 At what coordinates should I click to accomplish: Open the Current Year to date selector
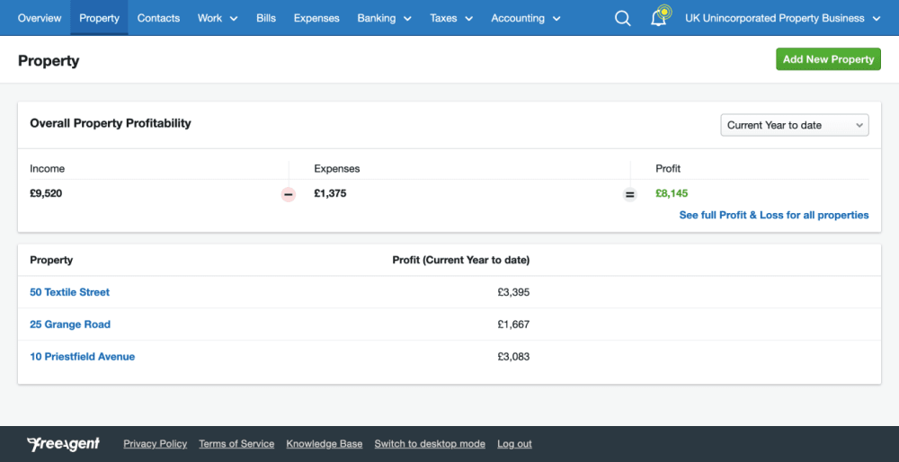pos(795,125)
